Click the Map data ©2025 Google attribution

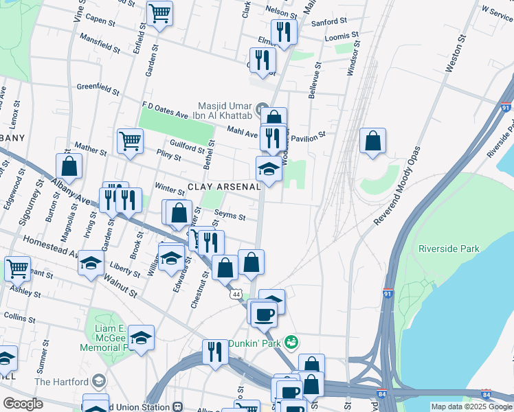click(x=471, y=407)
